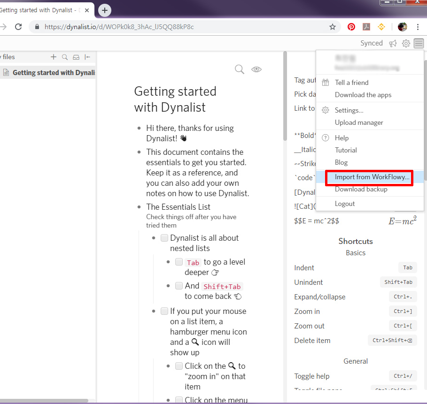Toggle checked items visibility eye icon
This screenshot has width=427, height=404.
[256, 69]
